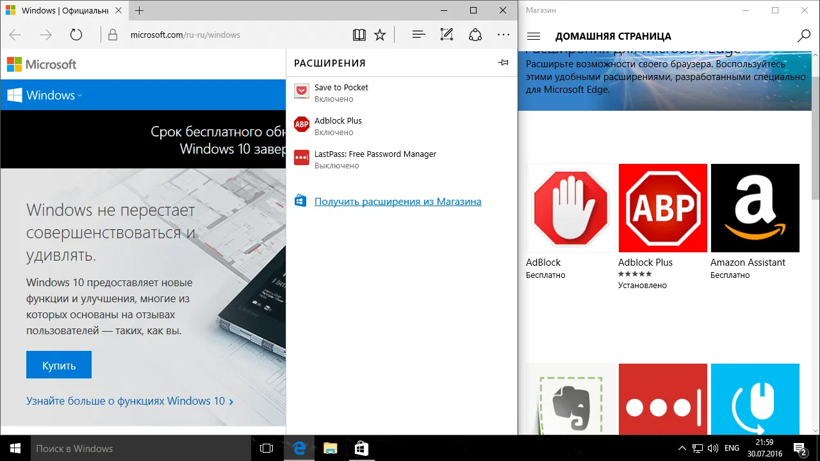
Task: Open the Store hamburger menu
Action: click(534, 36)
